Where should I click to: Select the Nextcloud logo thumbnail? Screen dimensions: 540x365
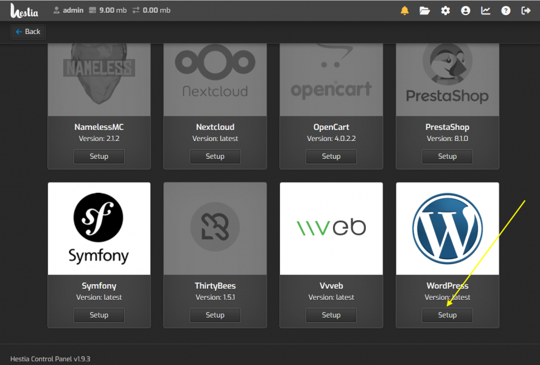tap(215, 80)
